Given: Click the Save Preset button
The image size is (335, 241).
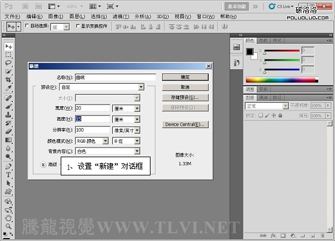Looking at the screenshot, I should click(185, 97).
